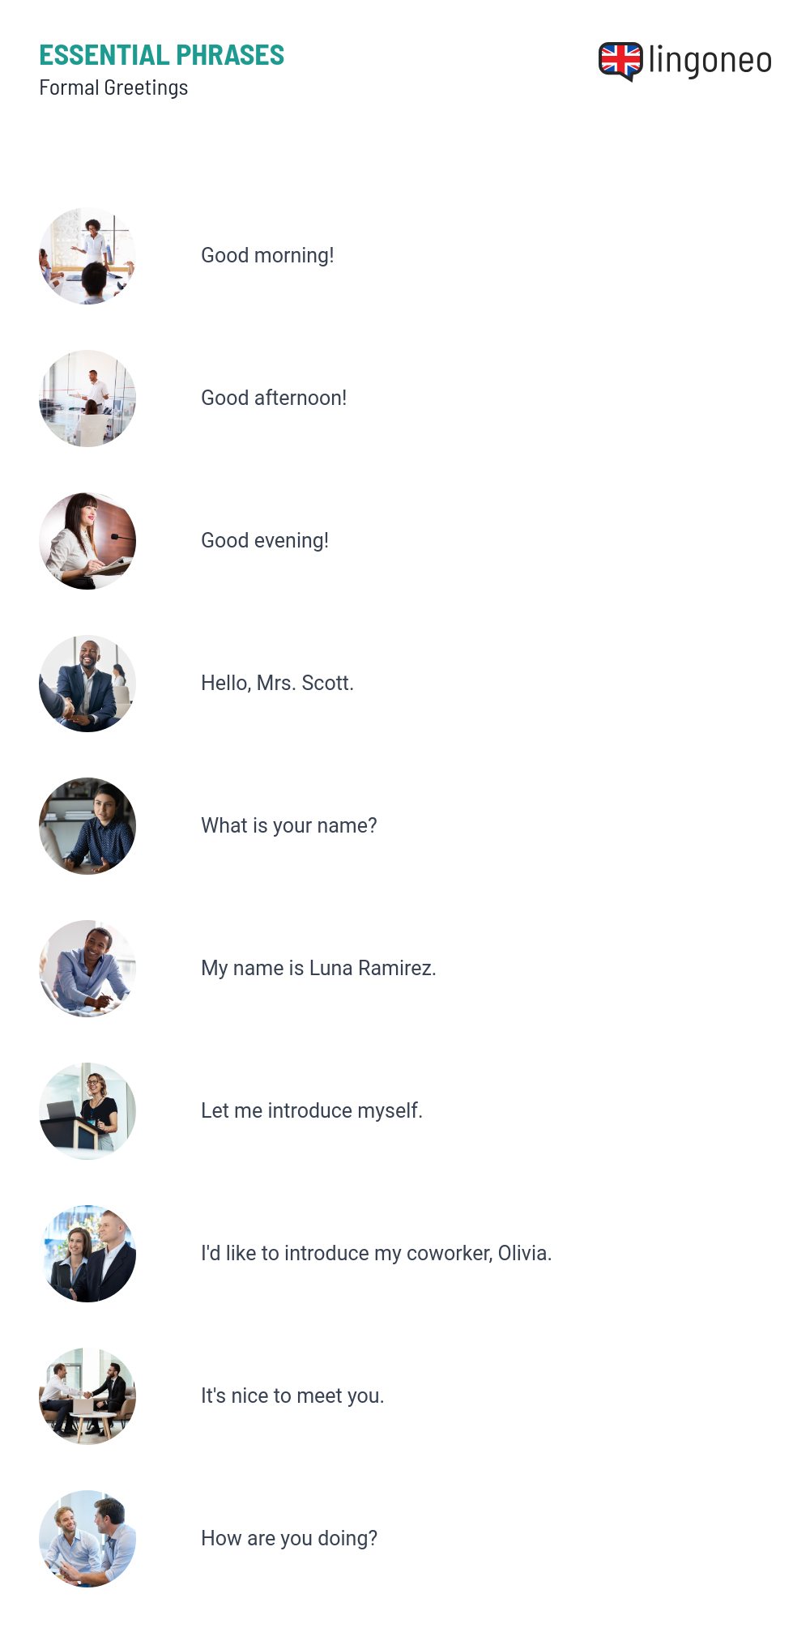Select the Luna Ramirez phrase photo
Viewport: 810px width, 1632px height.
87,969
